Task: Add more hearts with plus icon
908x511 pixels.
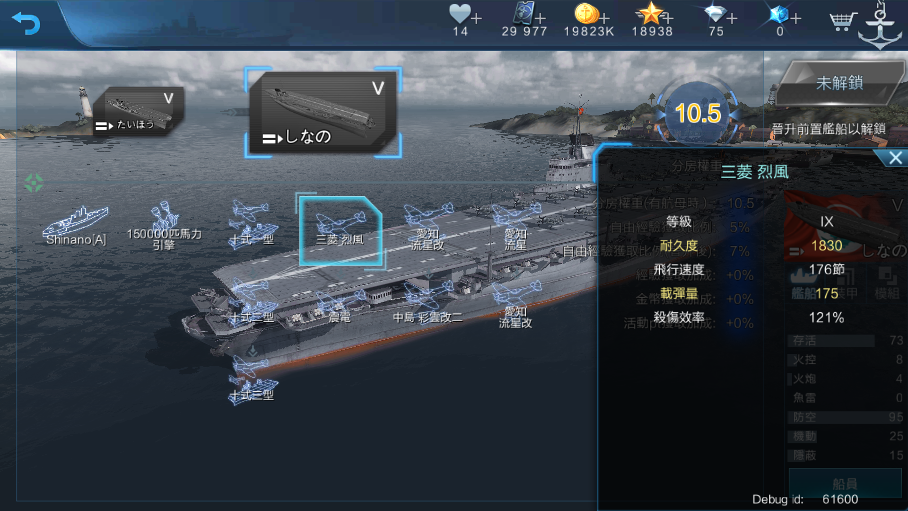Action: (477, 18)
